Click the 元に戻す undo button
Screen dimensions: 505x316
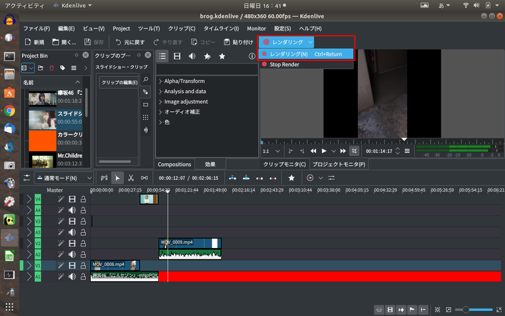point(130,43)
